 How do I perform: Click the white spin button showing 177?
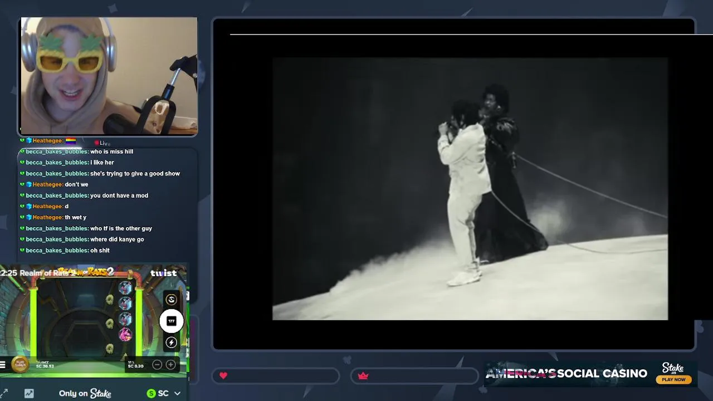click(171, 321)
